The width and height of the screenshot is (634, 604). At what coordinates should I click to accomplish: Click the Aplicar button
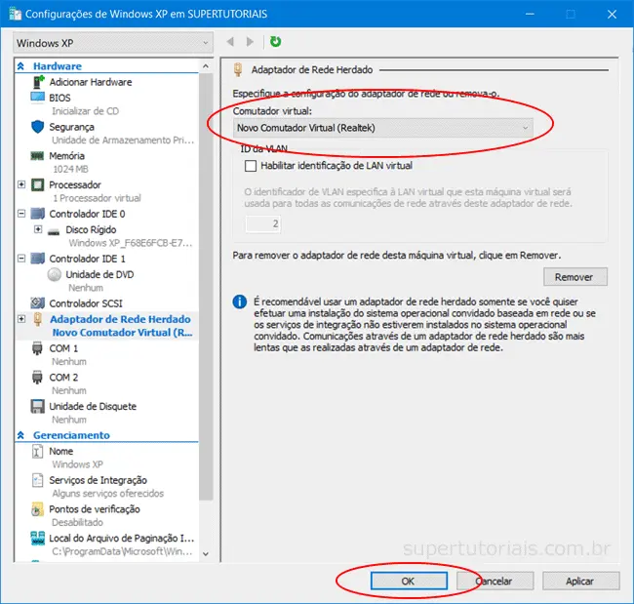[x=580, y=581]
